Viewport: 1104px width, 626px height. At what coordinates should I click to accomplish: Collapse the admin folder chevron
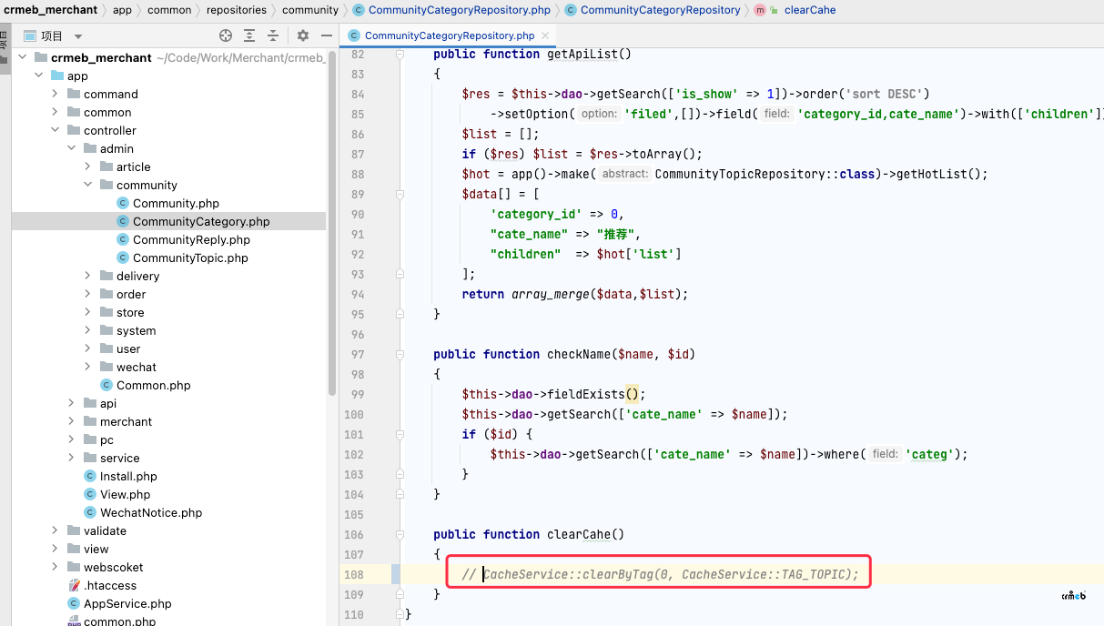point(71,148)
